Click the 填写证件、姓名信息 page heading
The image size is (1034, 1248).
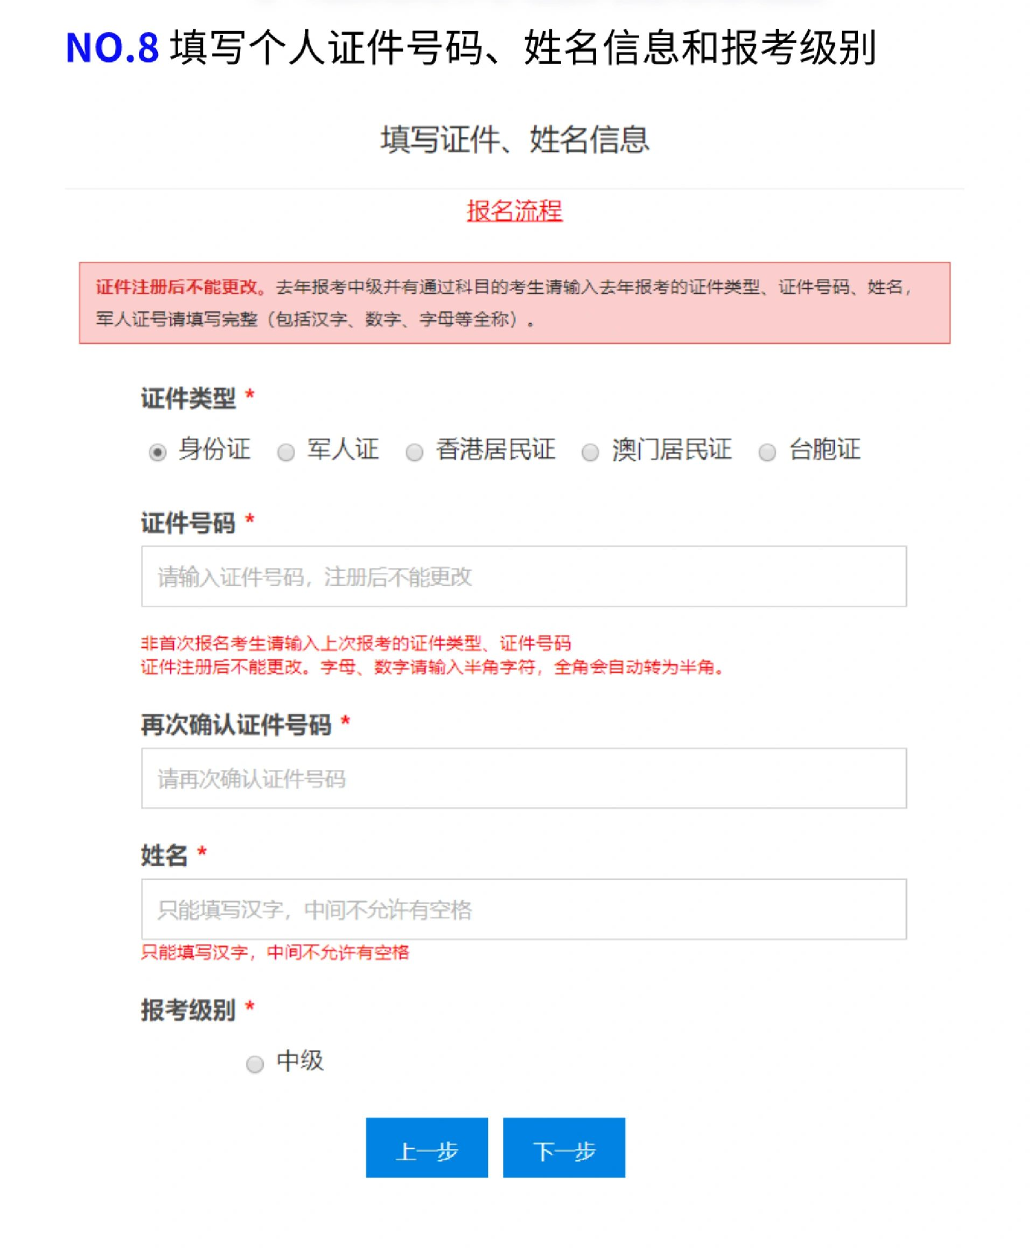click(x=514, y=140)
